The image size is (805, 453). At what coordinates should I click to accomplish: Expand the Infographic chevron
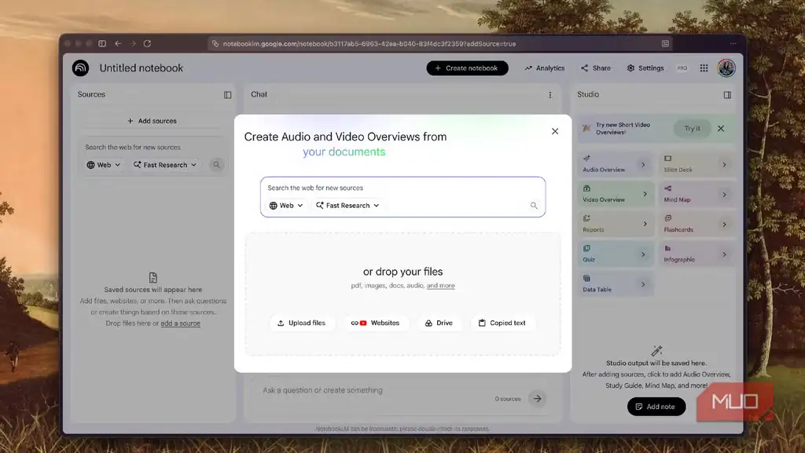pyautogui.click(x=724, y=254)
